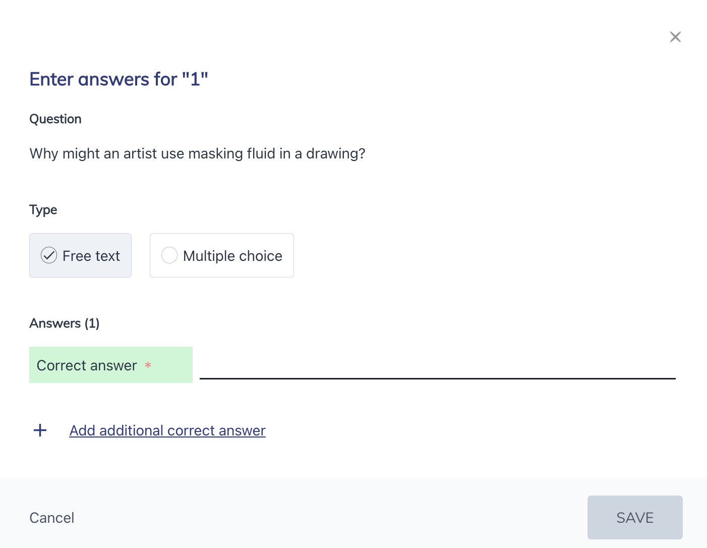Open the Add additional correct answer link
The image size is (707, 548).
click(167, 430)
